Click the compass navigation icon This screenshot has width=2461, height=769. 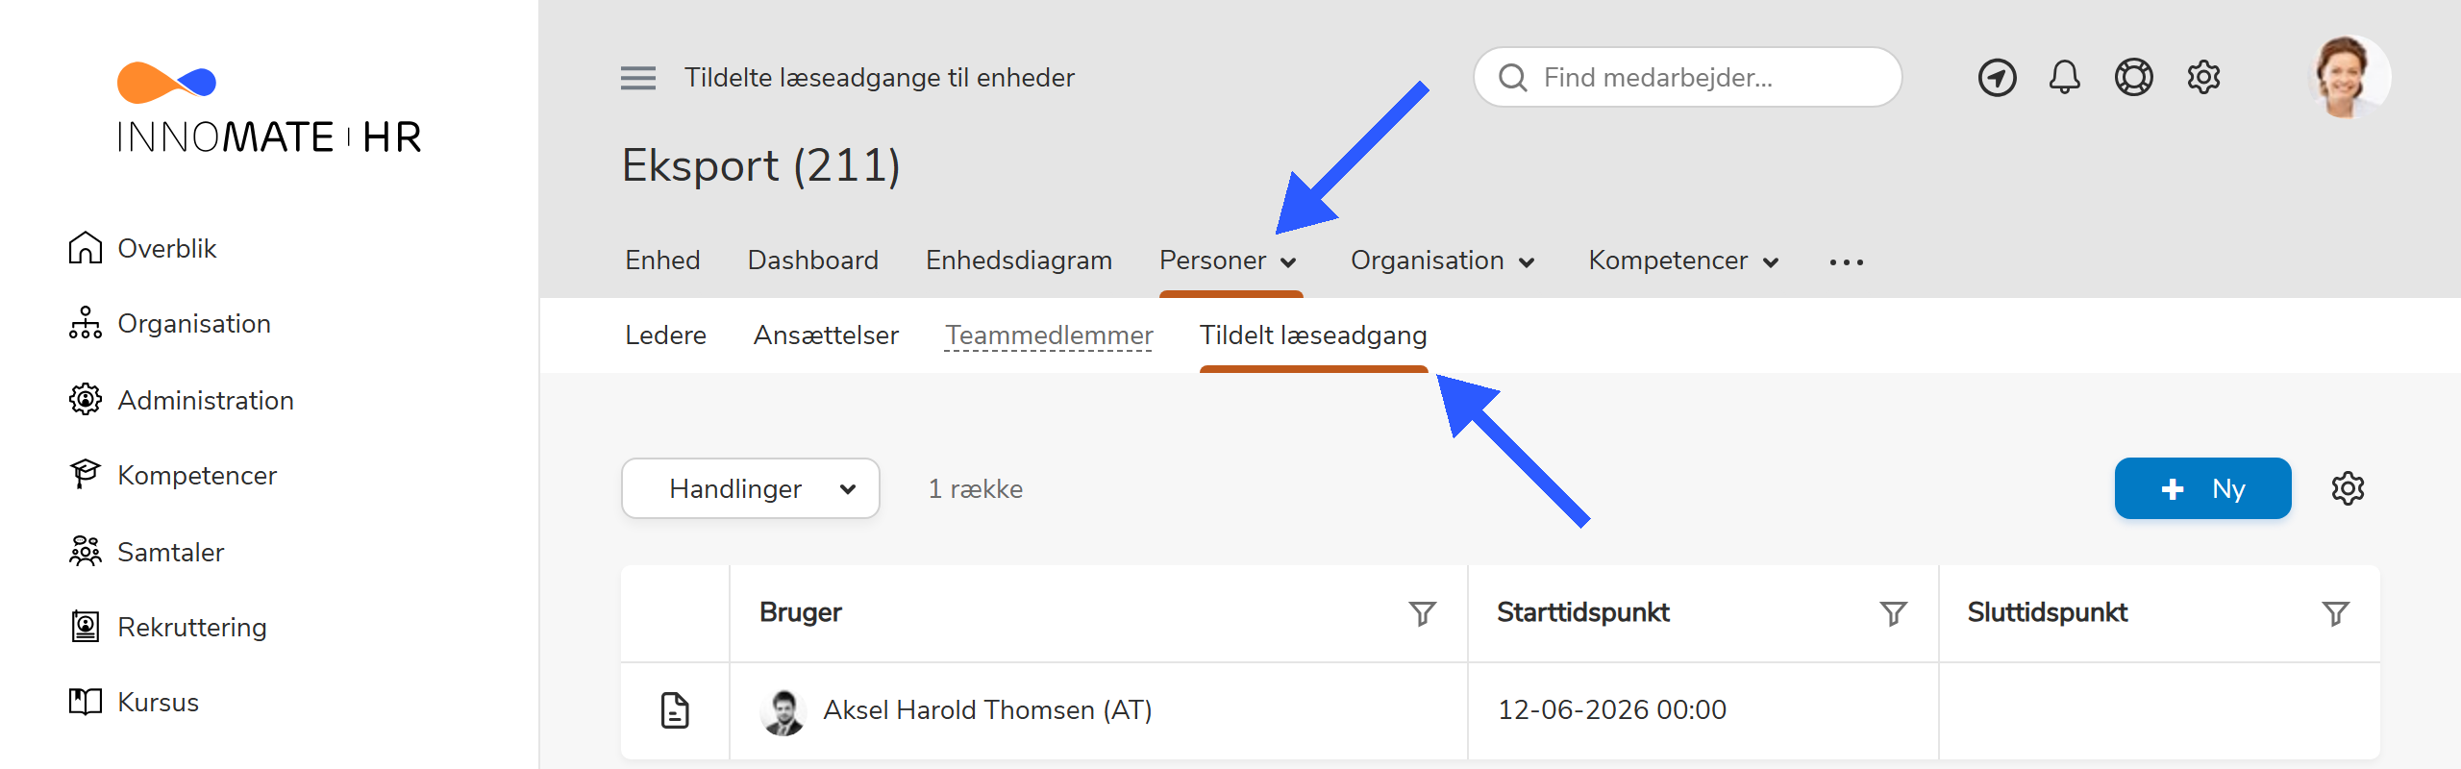point(1997,77)
